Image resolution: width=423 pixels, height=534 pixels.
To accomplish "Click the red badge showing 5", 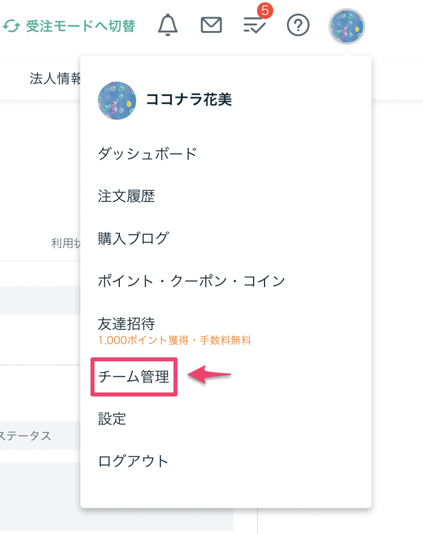I will [265, 10].
